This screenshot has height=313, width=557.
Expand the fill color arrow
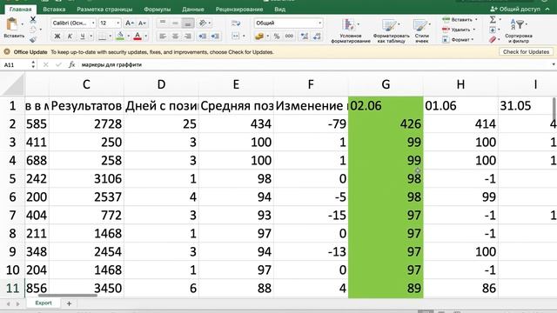pos(128,36)
